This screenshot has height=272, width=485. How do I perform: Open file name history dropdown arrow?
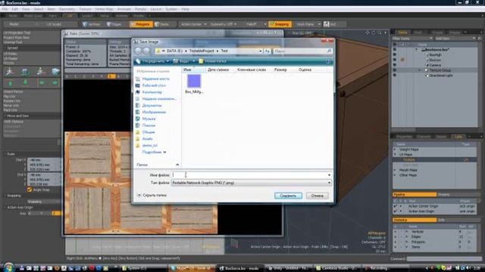(329, 175)
